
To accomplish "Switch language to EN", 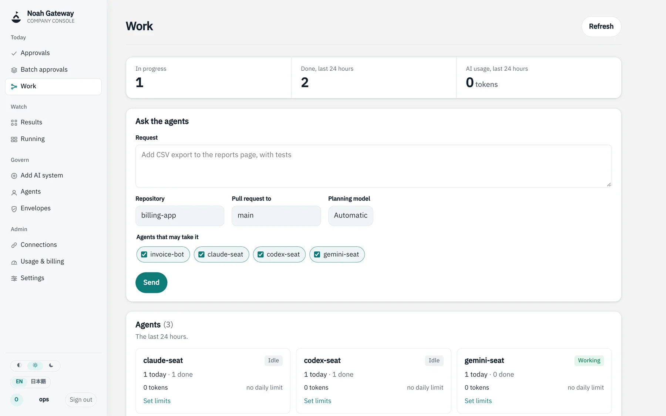I will pyautogui.click(x=19, y=382).
